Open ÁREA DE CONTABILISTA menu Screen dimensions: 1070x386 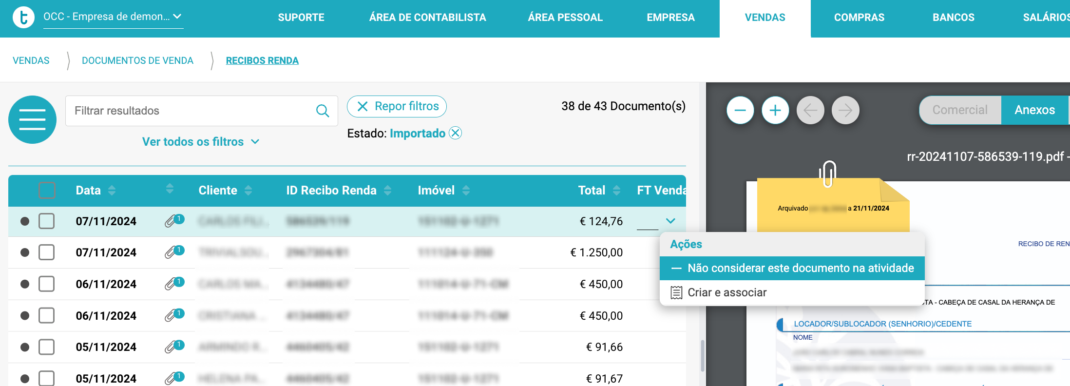click(x=427, y=18)
